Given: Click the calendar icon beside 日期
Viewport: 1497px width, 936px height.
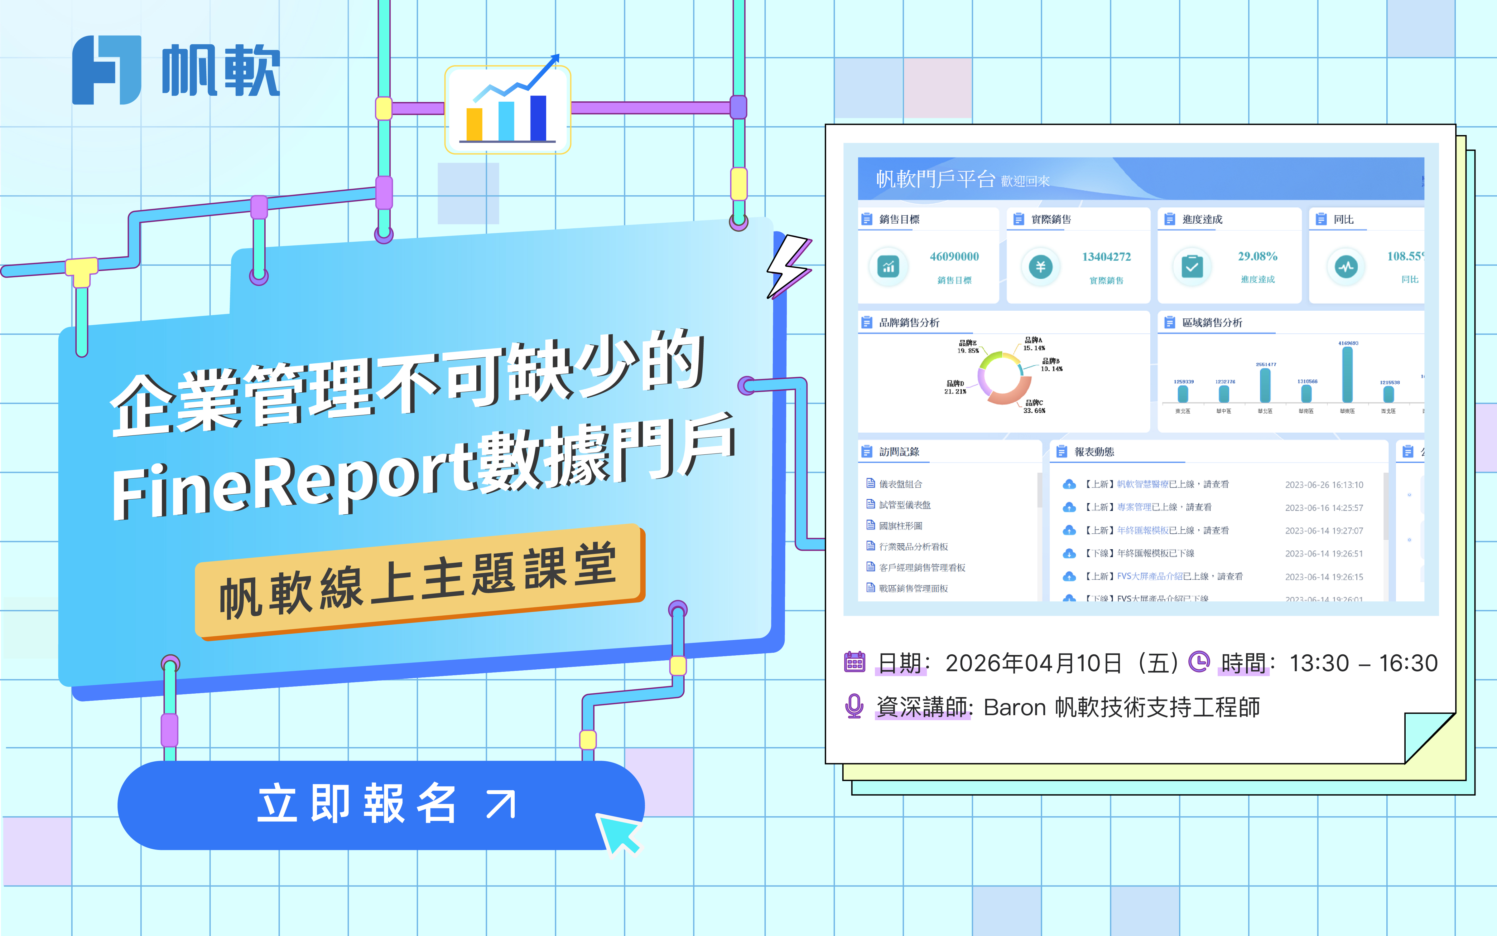Looking at the screenshot, I should click(854, 662).
